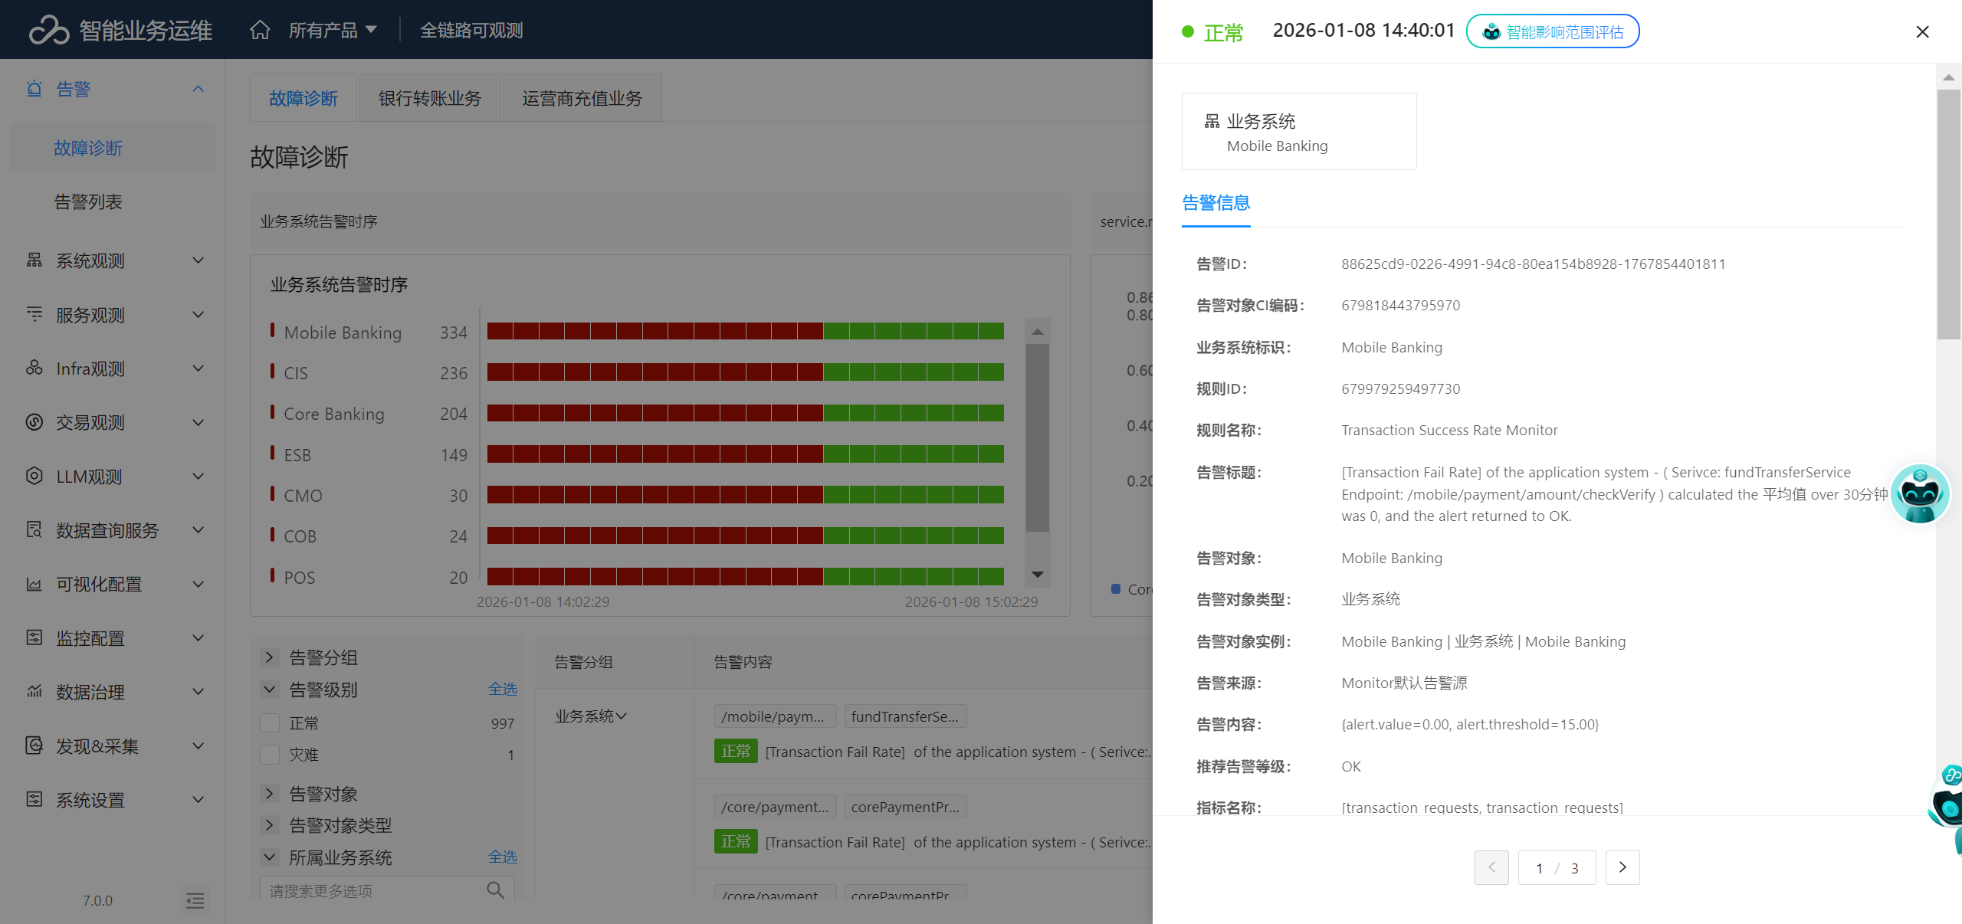This screenshot has width=1962, height=924.
Task: Select the 告警信息 tab in detail panel
Action: point(1216,203)
